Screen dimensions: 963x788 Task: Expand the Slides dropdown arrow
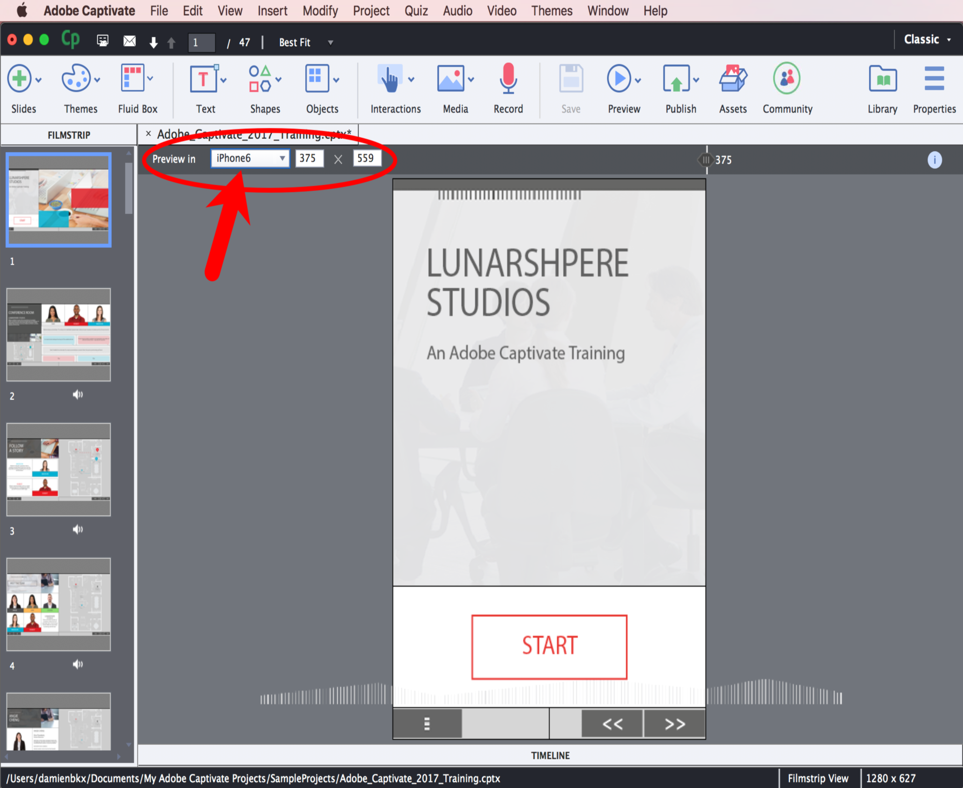(x=39, y=80)
